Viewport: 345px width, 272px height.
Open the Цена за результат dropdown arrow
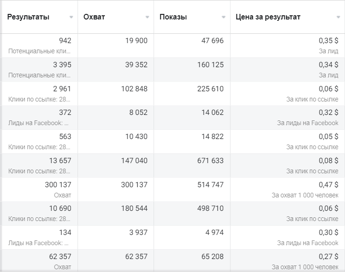point(338,17)
